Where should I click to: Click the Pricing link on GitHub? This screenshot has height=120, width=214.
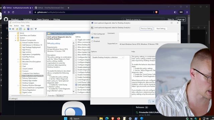[x=57, y=19]
